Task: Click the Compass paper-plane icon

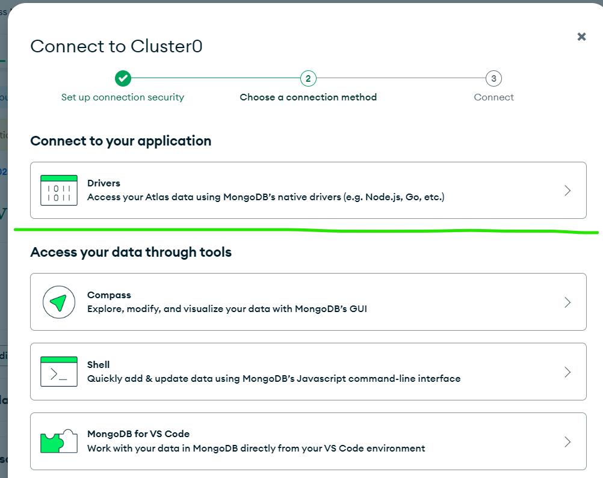Action: [59, 302]
